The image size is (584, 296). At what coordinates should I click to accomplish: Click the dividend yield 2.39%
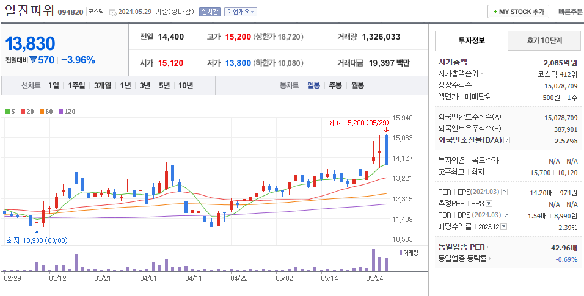tap(568, 227)
